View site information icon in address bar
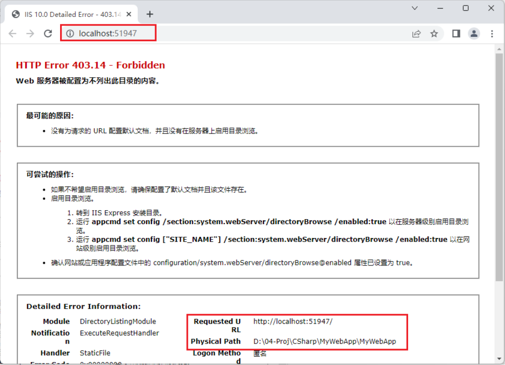This screenshot has width=505, height=365. [x=70, y=33]
